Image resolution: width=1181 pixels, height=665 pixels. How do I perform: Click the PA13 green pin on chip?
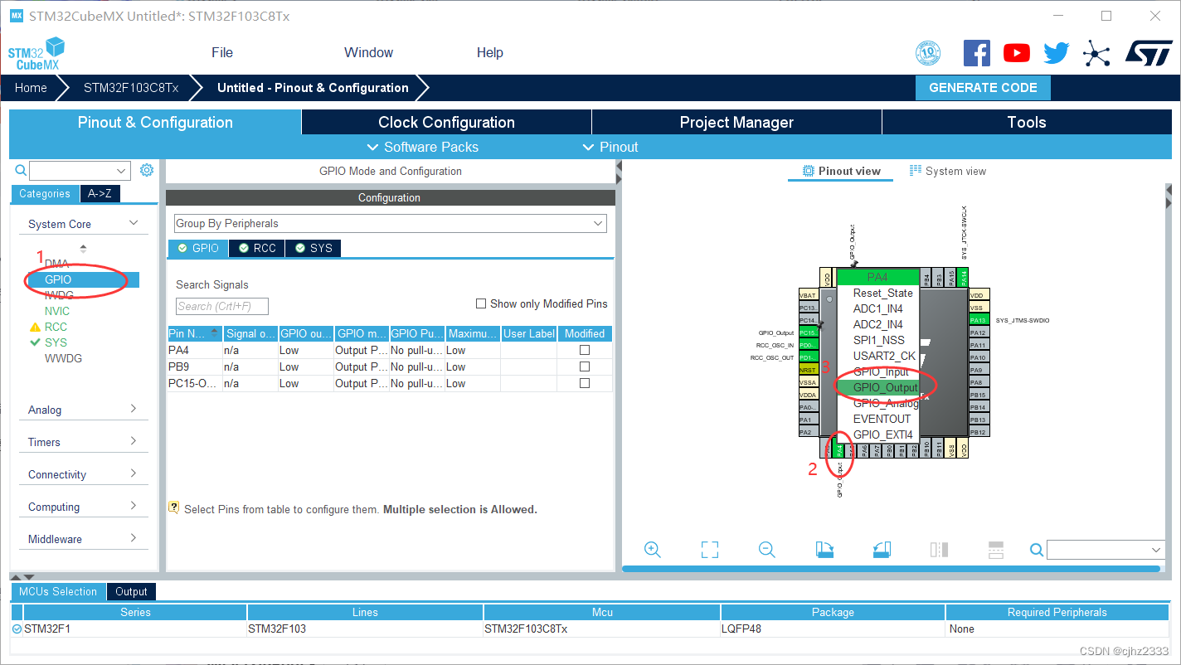[x=978, y=320]
